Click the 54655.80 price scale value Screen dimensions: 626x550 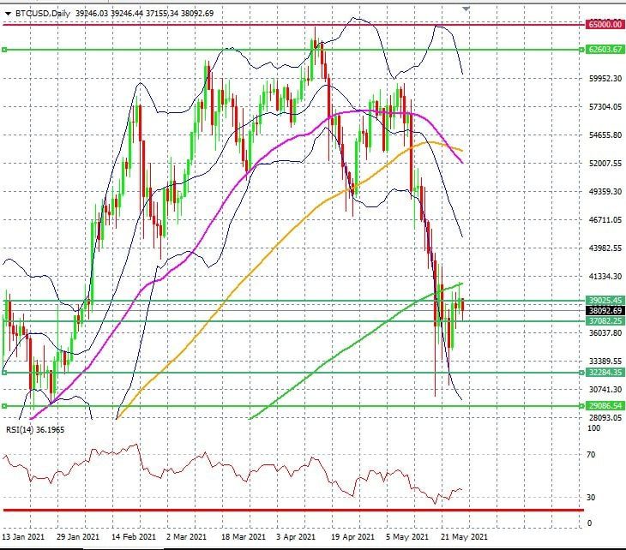605,135
